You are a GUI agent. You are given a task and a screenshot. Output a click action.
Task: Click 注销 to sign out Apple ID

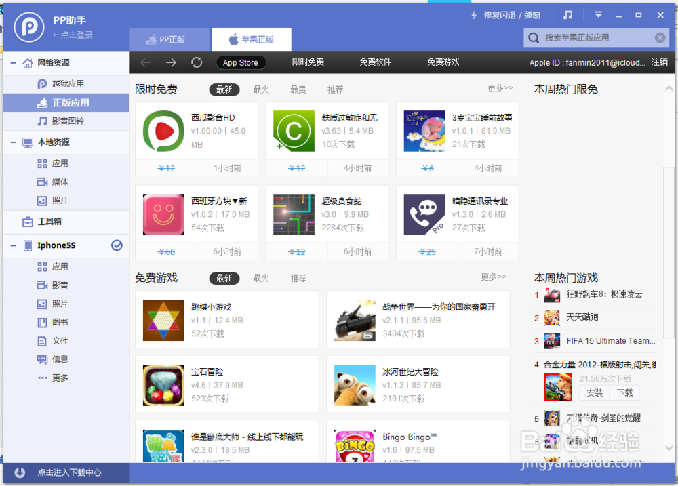point(660,62)
